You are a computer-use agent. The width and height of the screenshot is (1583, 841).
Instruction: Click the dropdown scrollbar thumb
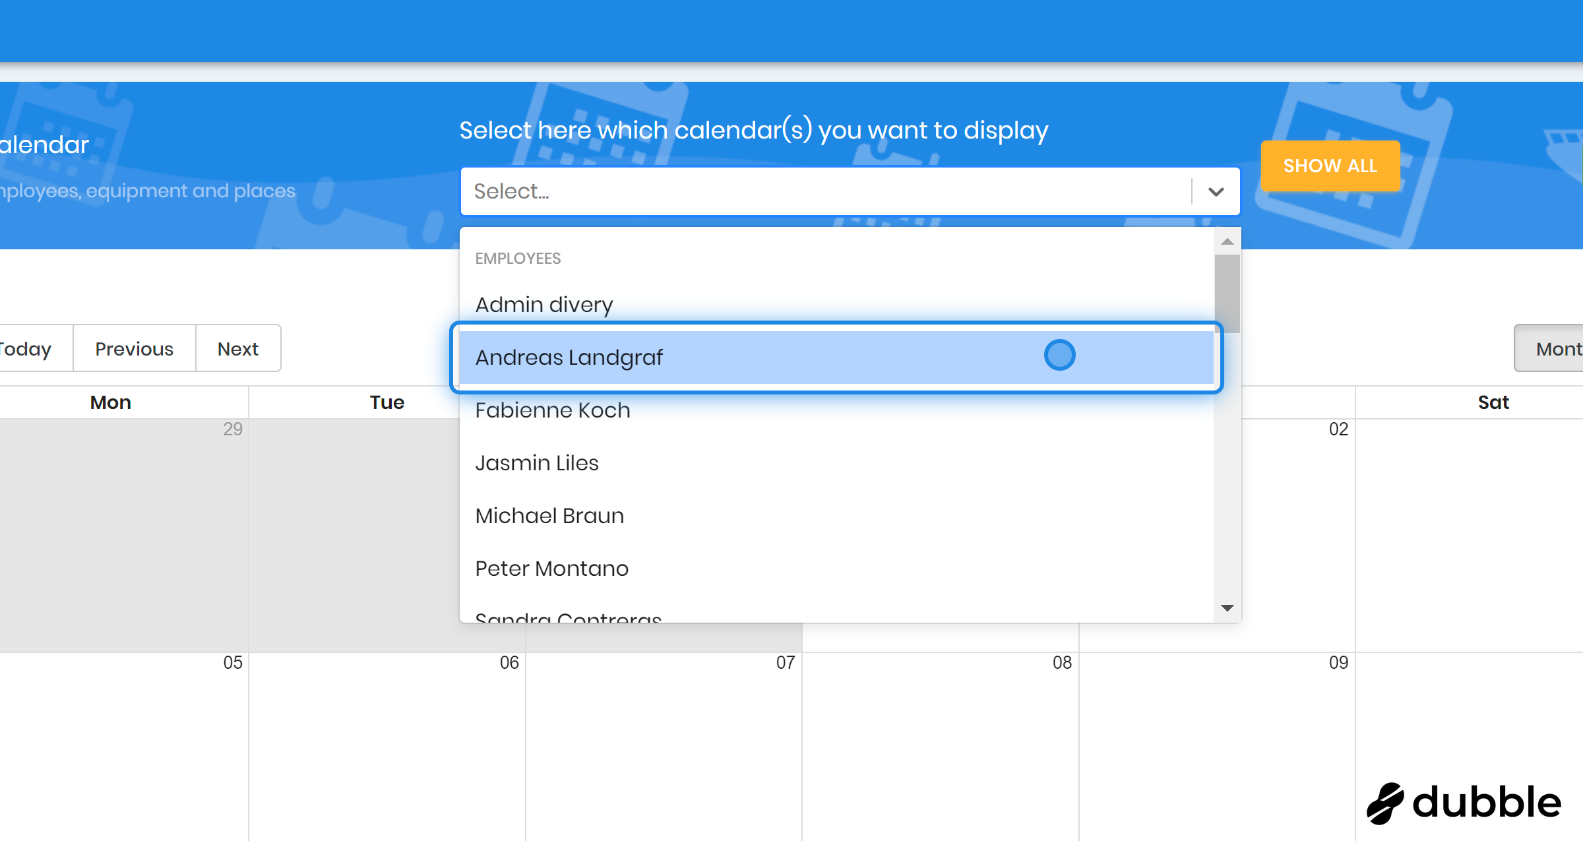tap(1227, 294)
